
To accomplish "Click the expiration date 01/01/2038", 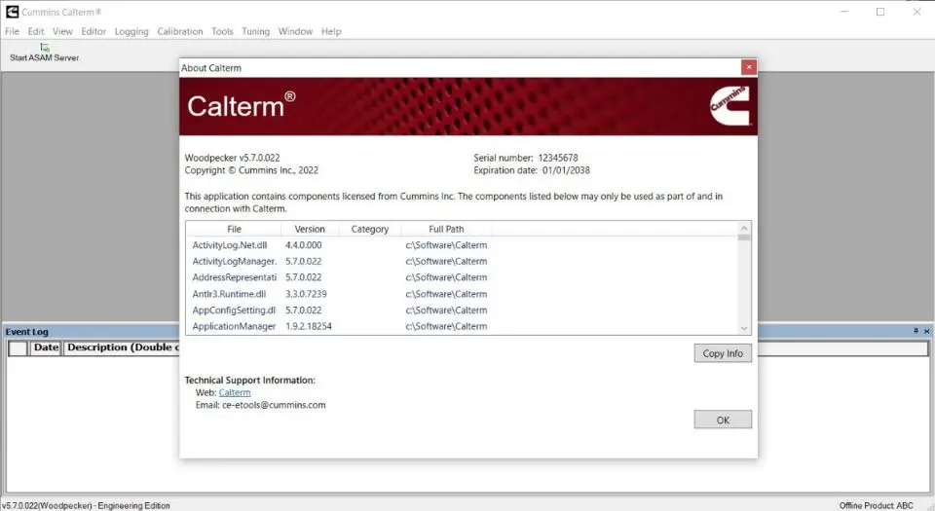I will click(x=566, y=170).
